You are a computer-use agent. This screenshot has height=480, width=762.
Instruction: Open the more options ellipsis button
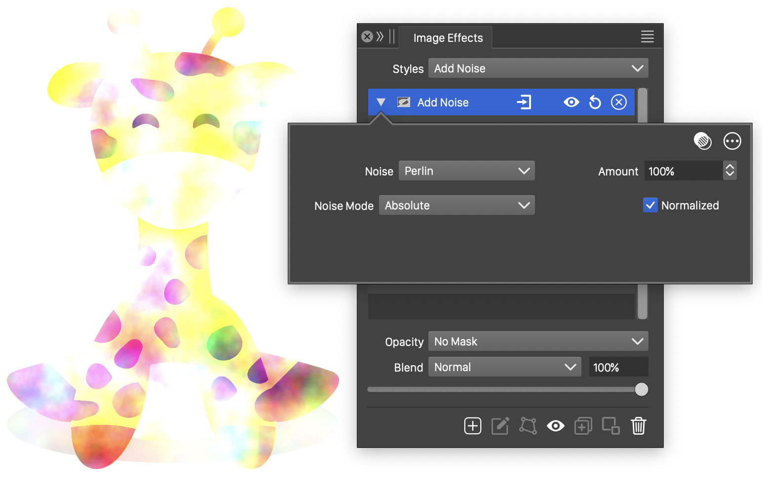click(x=732, y=141)
